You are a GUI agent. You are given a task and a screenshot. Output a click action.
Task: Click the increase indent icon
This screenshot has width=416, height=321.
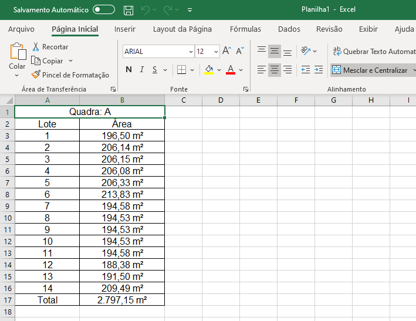pyautogui.click(x=318, y=70)
